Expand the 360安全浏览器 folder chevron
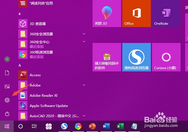 84,34
